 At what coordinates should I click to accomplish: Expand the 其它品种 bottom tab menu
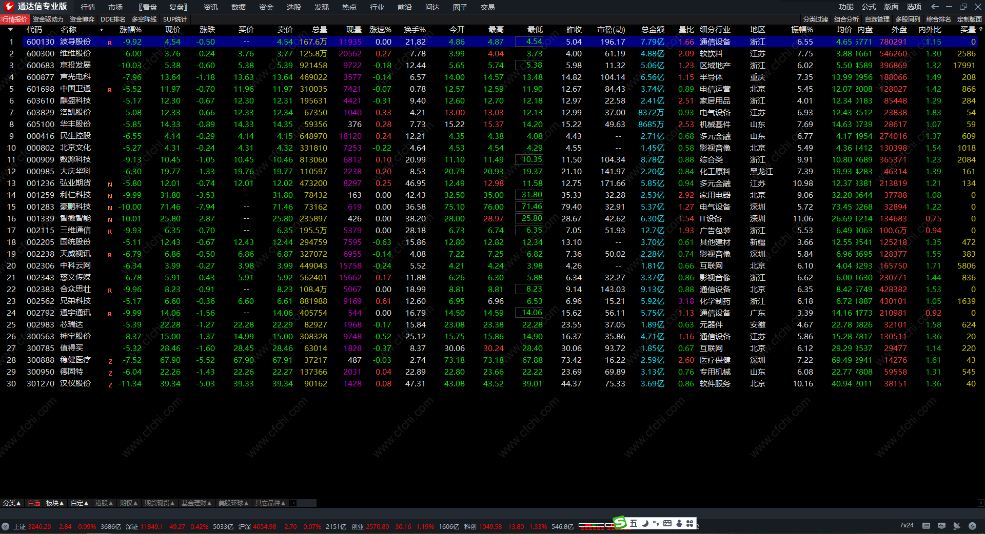270,503
